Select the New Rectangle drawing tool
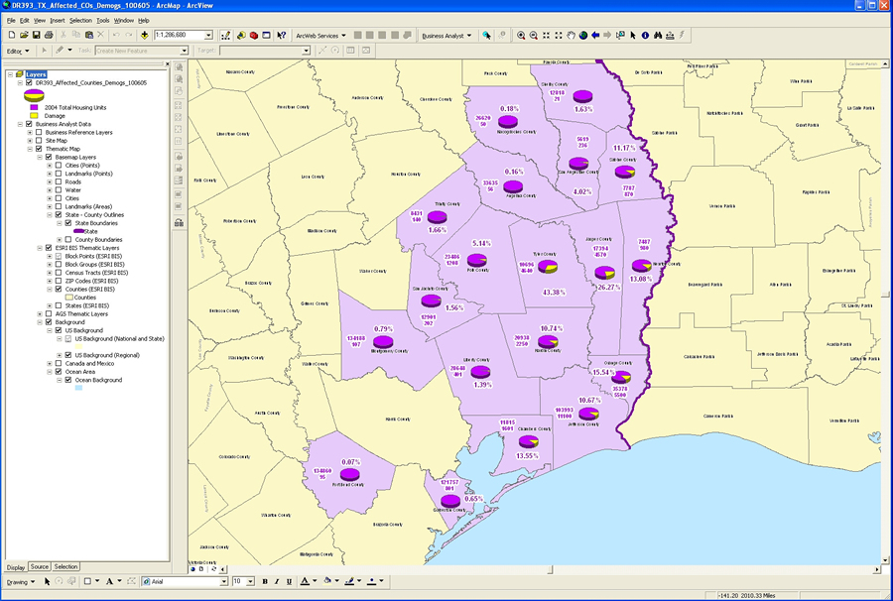This screenshot has height=601, width=893. tap(87, 581)
